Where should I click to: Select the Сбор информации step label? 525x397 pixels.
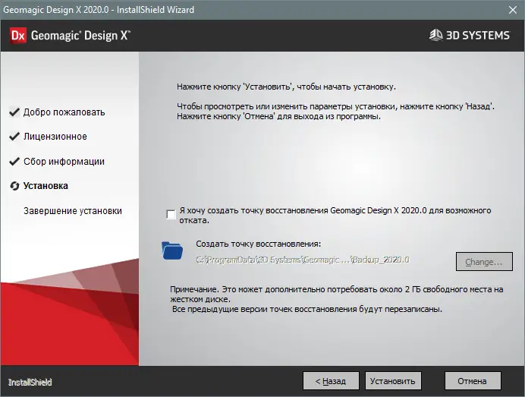[x=64, y=162]
